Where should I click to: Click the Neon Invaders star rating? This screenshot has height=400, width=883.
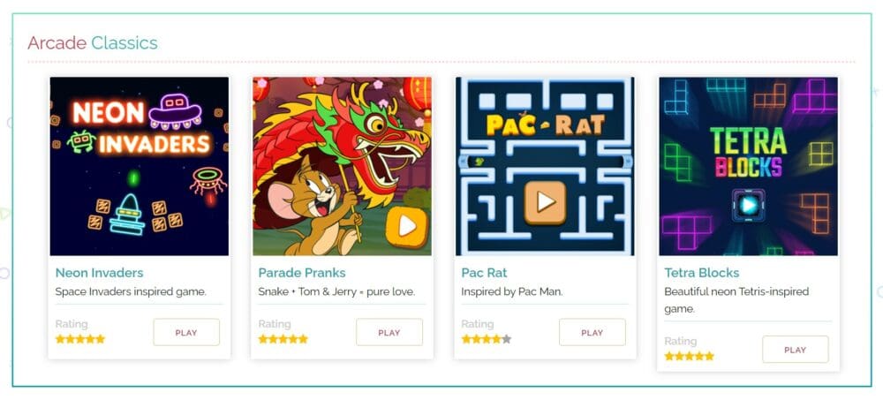click(x=80, y=339)
